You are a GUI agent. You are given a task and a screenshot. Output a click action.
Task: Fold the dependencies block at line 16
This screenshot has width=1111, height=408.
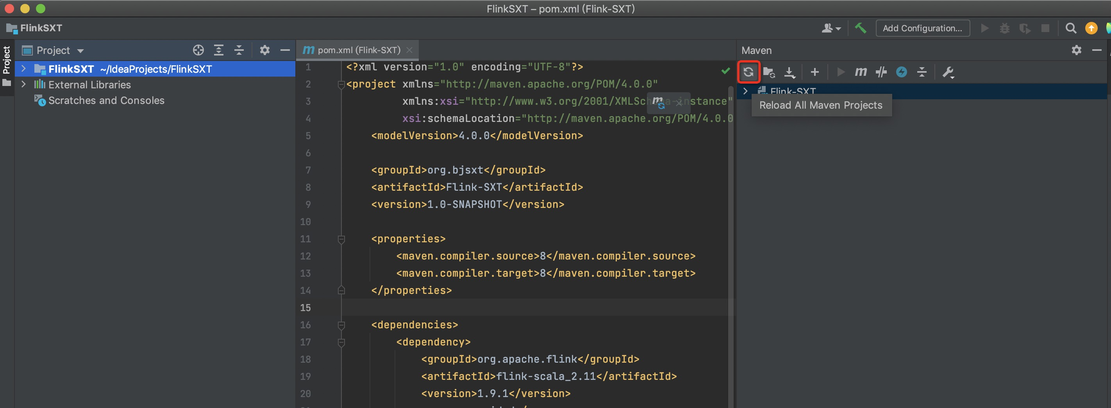(x=341, y=325)
